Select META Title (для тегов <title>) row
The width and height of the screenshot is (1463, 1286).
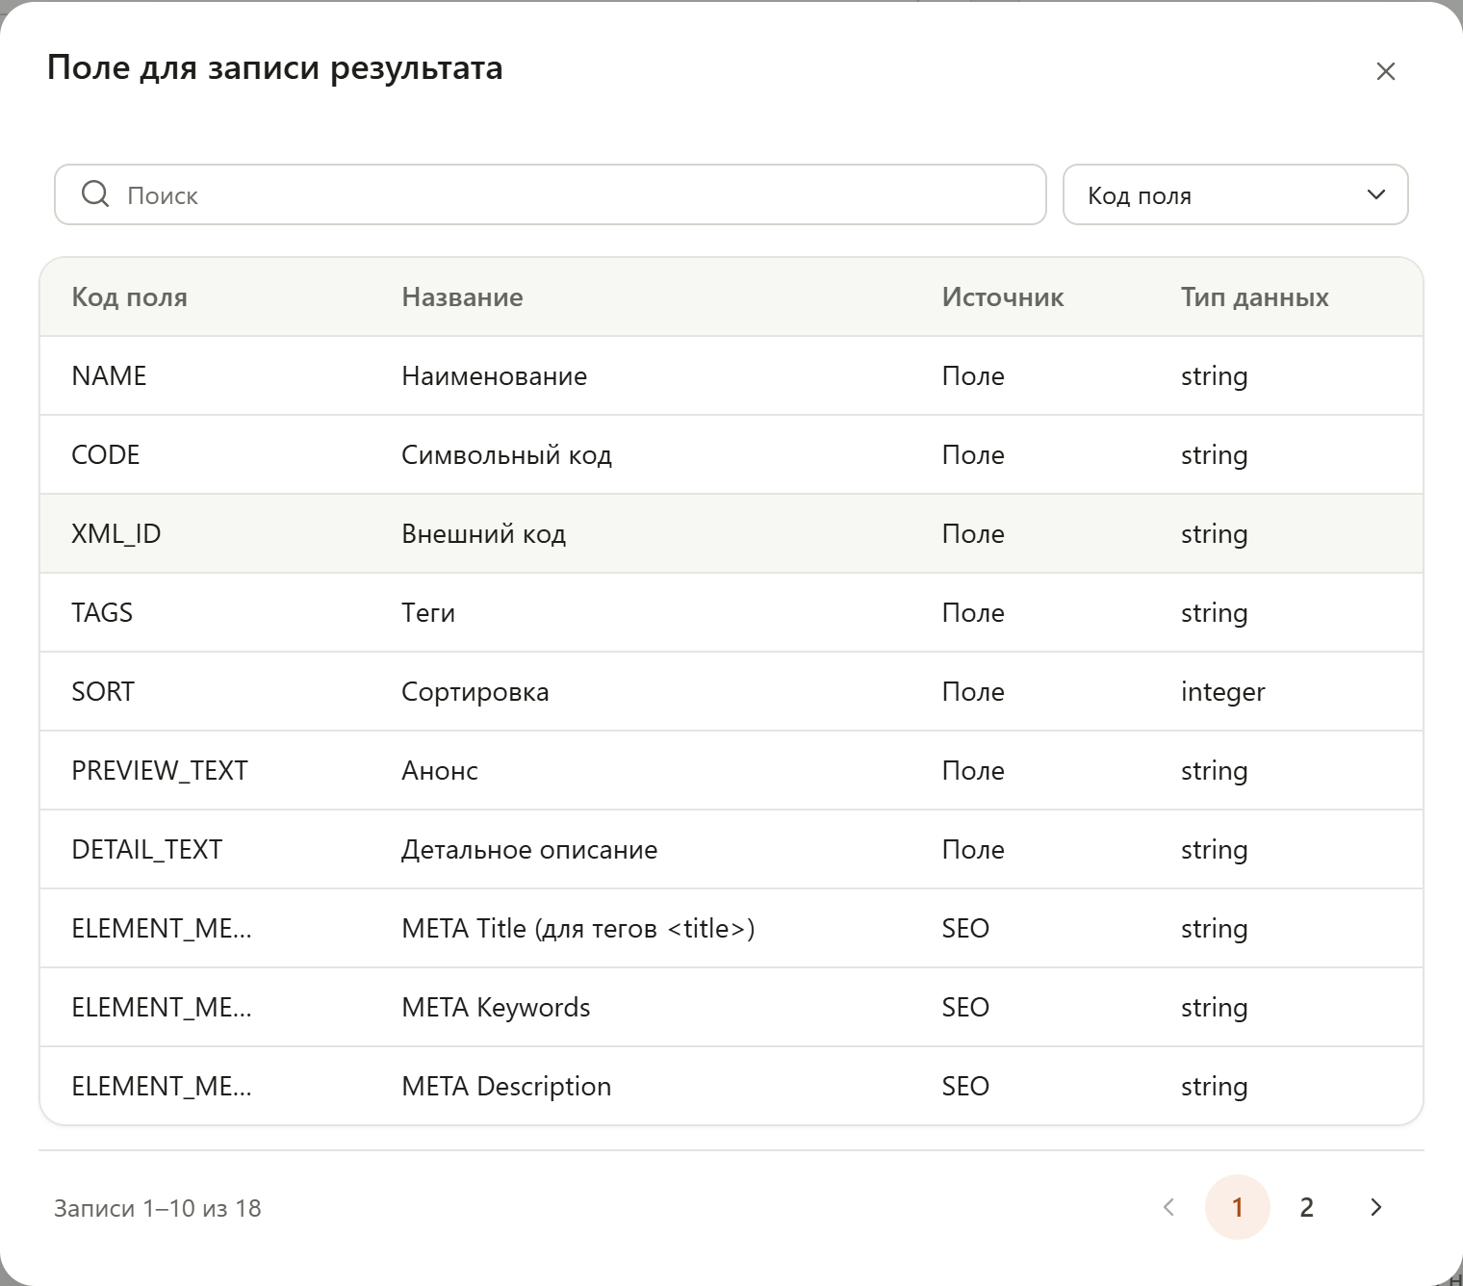(731, 928)
